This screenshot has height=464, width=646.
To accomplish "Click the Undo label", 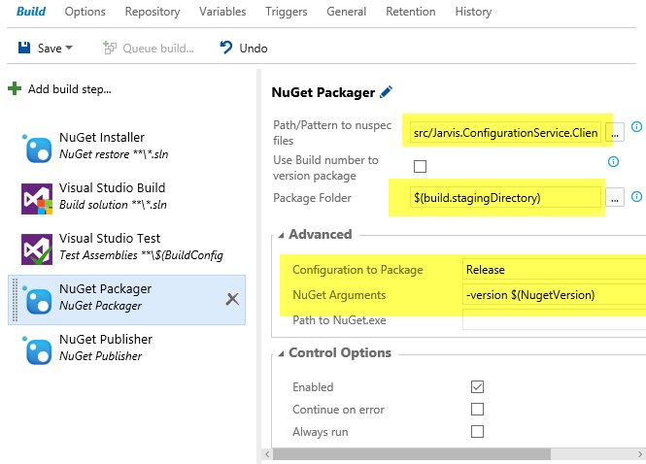I will pos(254,49).
